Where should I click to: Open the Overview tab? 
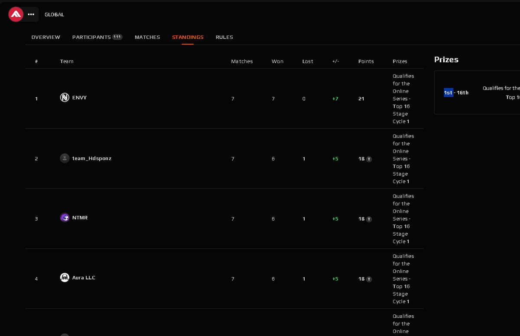[x=46, y=37]
